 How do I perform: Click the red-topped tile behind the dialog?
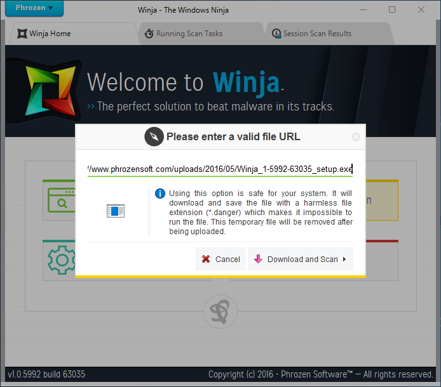382,260
